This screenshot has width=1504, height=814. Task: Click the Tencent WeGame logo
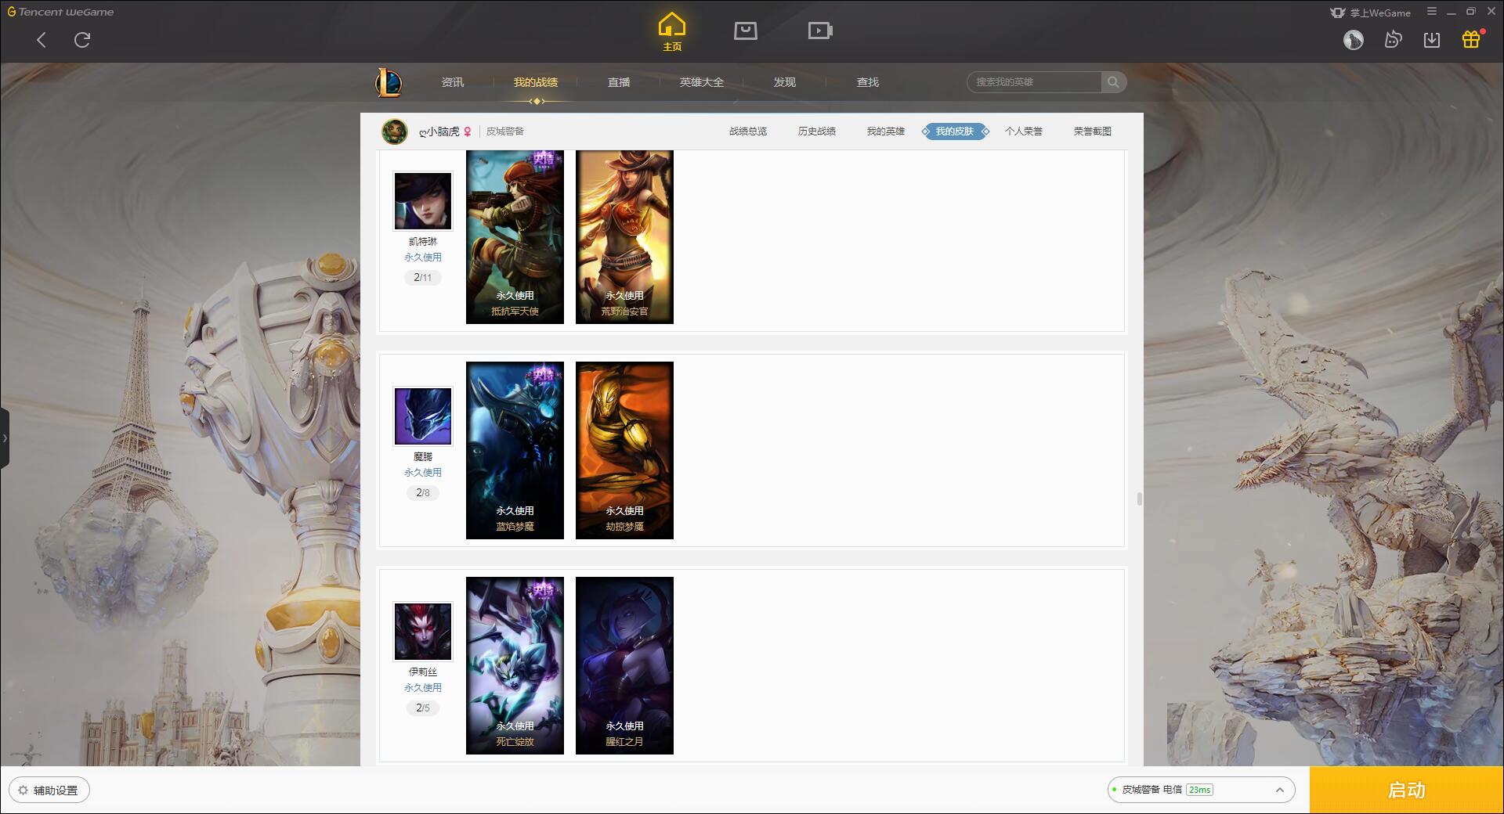point(60,12)
